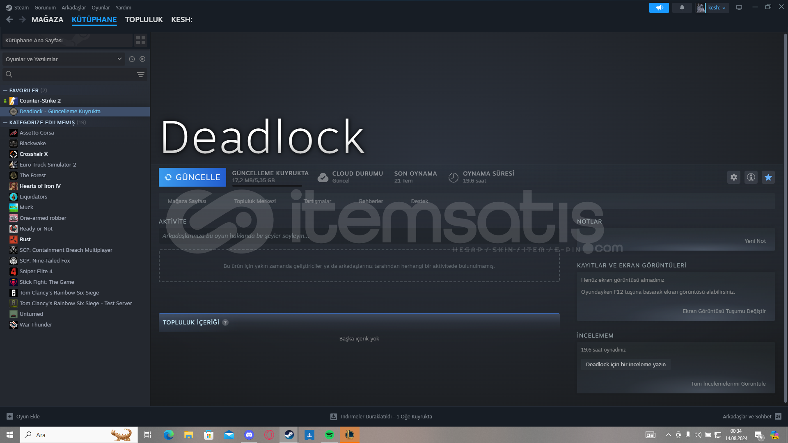Switch to the MAĞAZA tab

click(x=48, y=20)
